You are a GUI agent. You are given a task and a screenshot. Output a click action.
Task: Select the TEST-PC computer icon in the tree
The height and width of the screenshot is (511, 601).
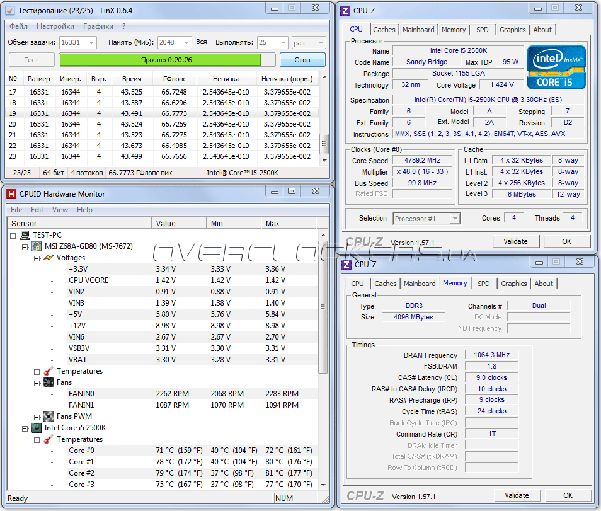tap(25, 235)
